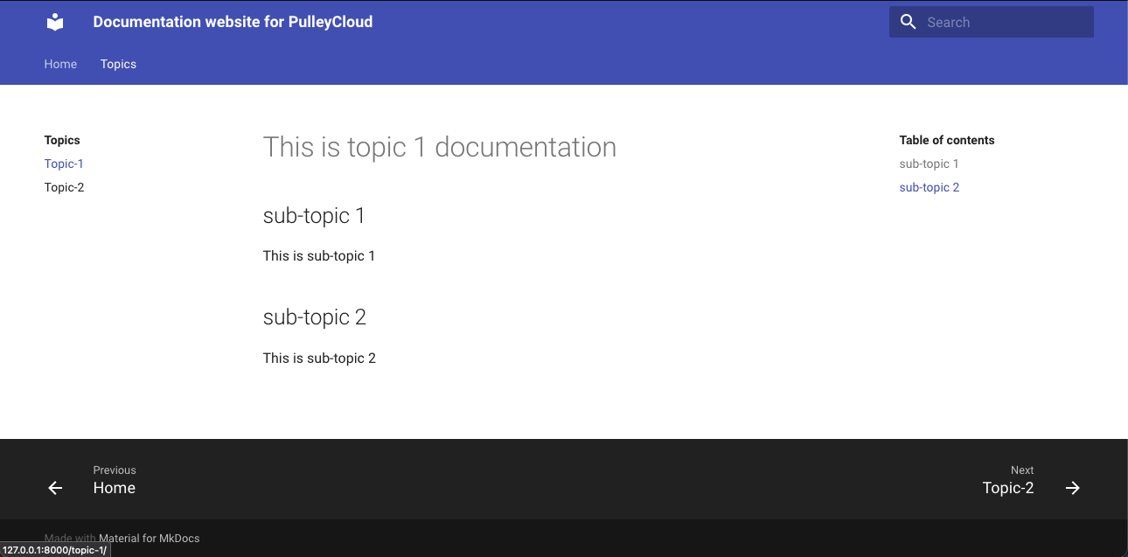Click the magnifying glass search icon
This screenshot has width=1128, height=557.
point(908,22)
